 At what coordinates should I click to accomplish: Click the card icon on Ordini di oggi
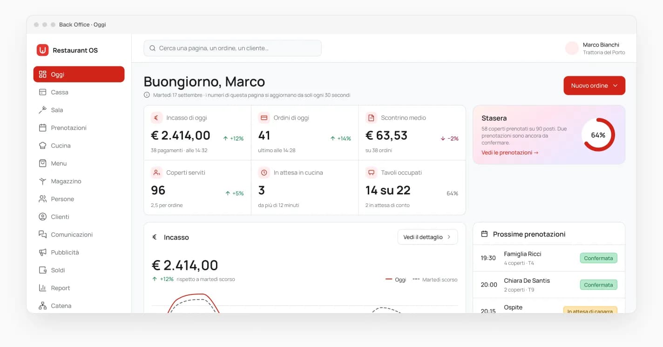click(x=264, y=118)
